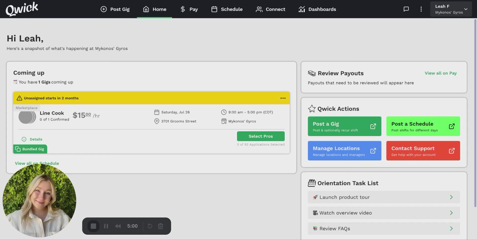Open the Schedule section
The image size is (477, 240).
227,9
